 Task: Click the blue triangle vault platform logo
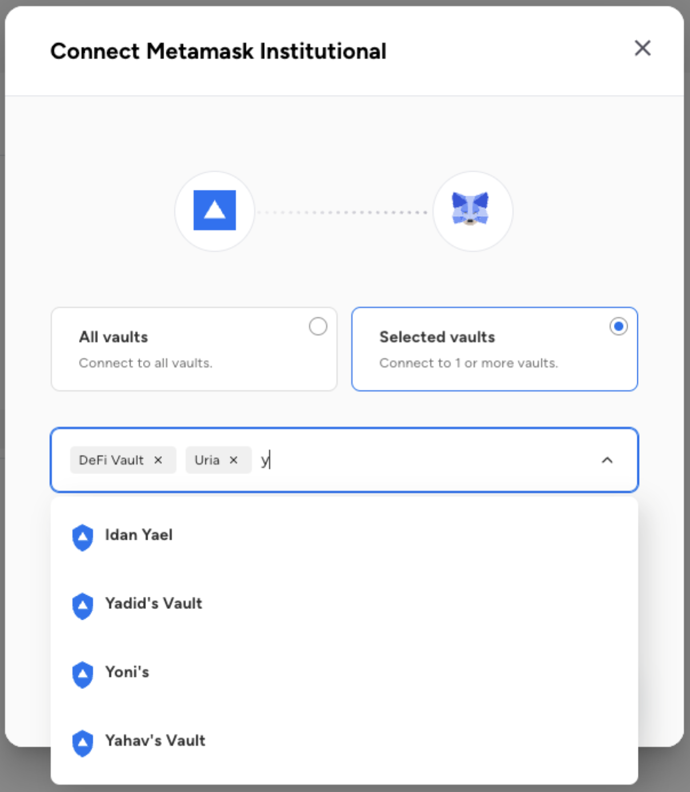215,210
